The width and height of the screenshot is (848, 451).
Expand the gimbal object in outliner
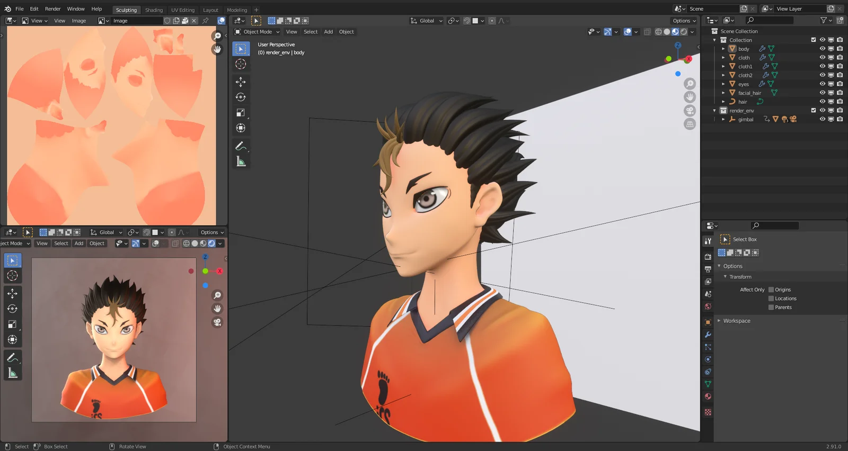point(723,119)
